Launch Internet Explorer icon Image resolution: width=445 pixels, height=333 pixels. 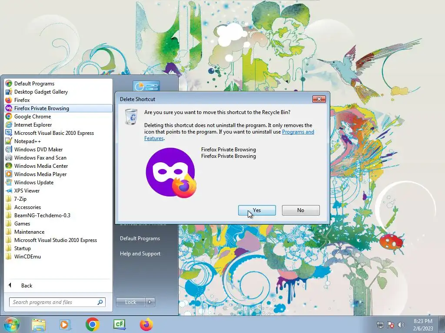pos(9,124)
